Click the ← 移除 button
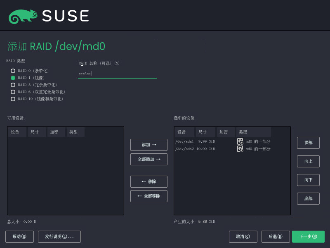The width and height of the screenshot is (330, 248). coord(149,181)
